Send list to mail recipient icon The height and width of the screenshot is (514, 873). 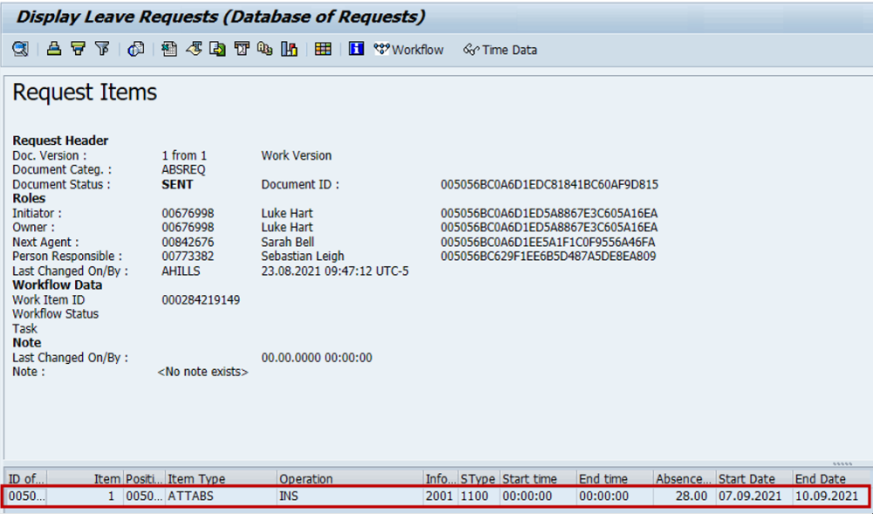(242, 49)
